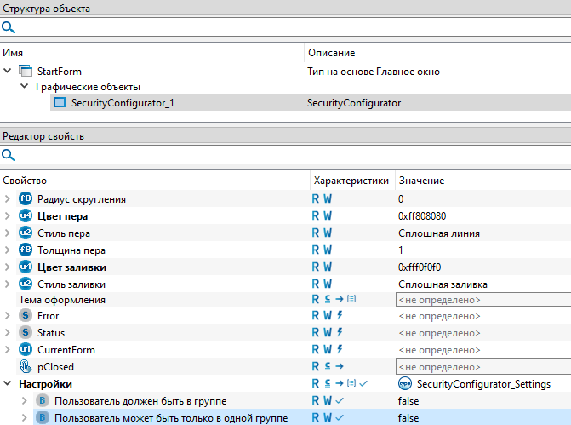Collapse the Настройки property group

(x=8, y=384)
